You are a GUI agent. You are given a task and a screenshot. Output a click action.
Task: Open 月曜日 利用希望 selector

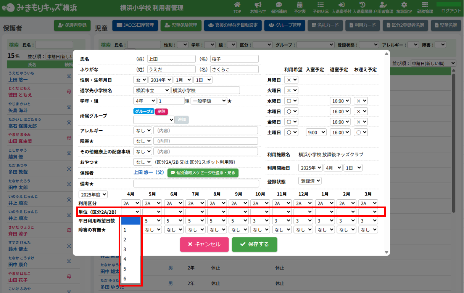click(291, 80)
